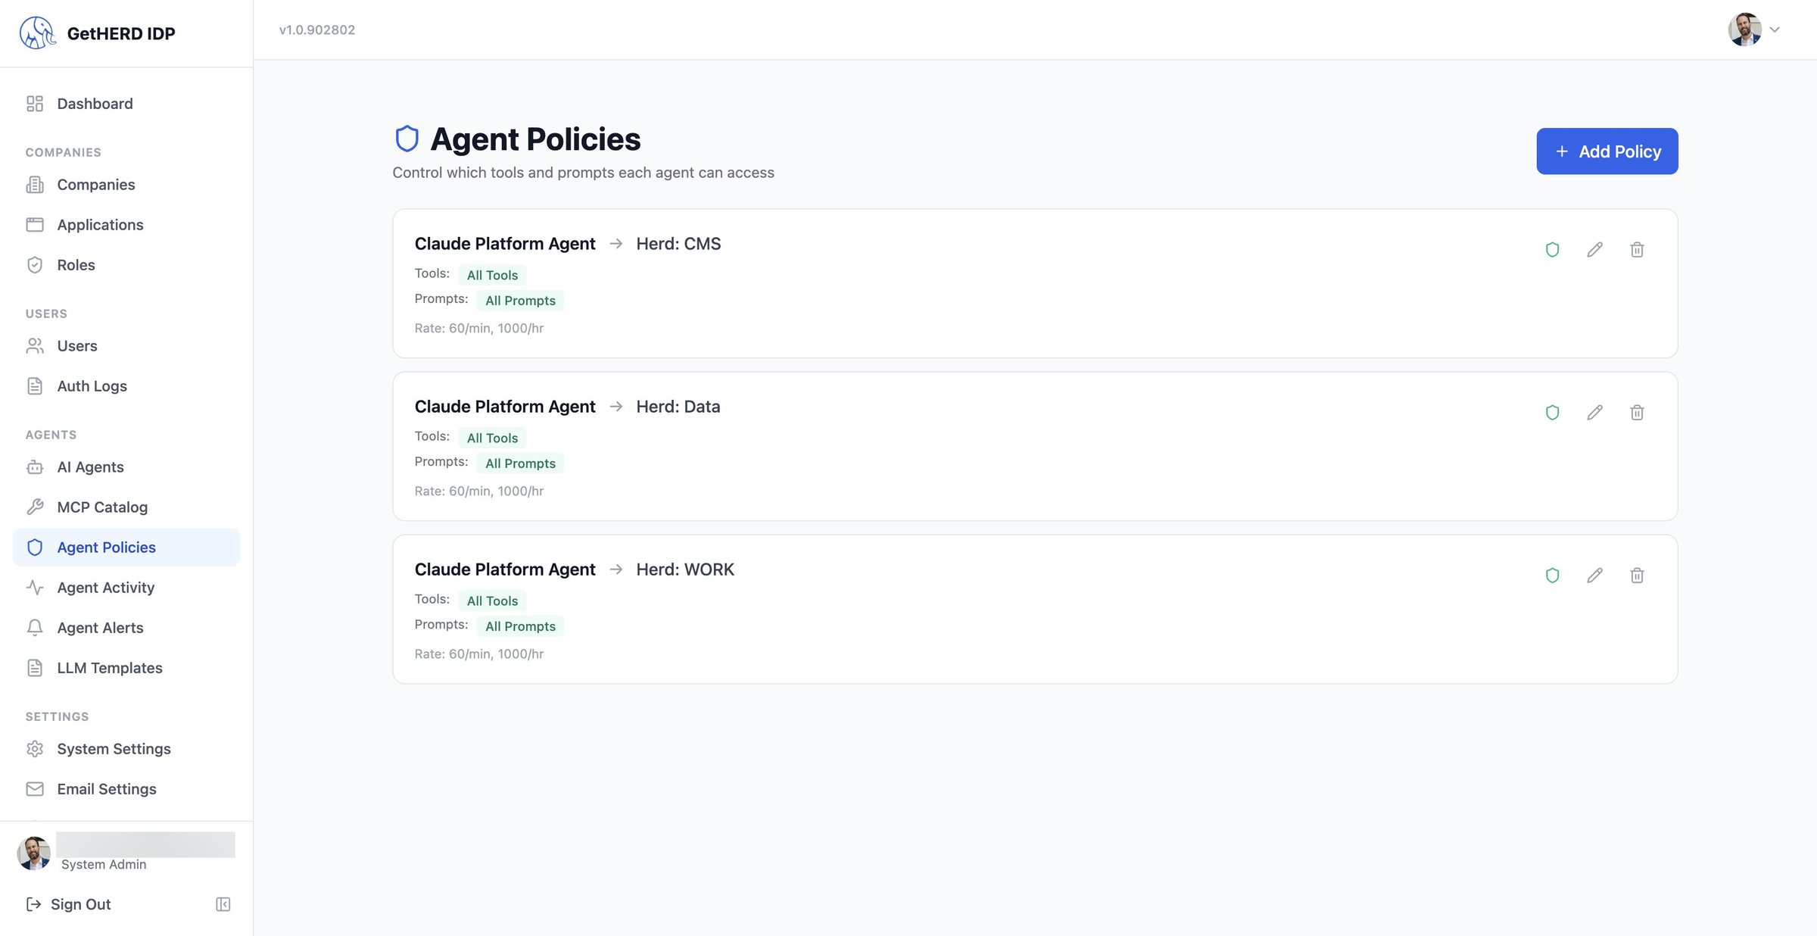Viewport: 1817px width, 936px height.
Task: Click the MCP Catalog wrench icon
Action: 35,507
